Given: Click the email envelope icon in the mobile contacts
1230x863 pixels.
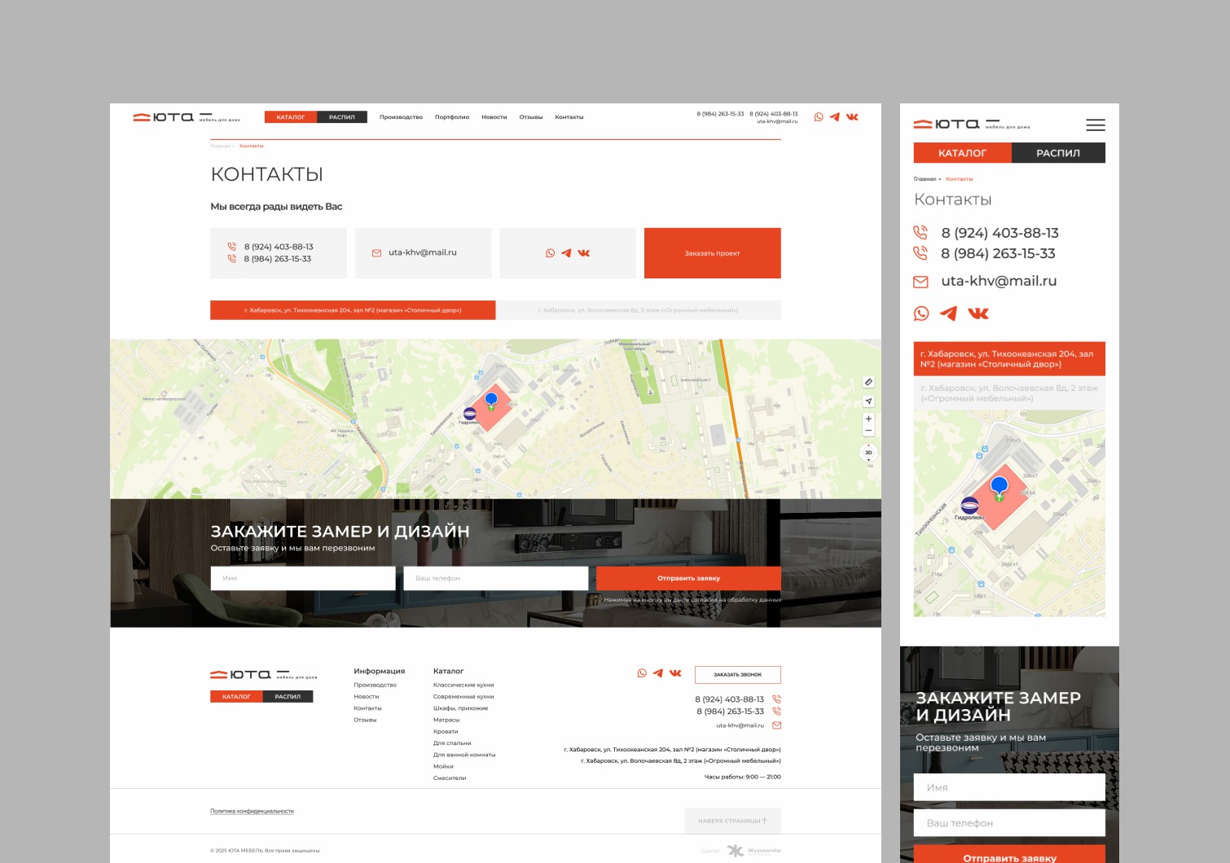Looking at the screenshot, I should click(x=920, y=282).
